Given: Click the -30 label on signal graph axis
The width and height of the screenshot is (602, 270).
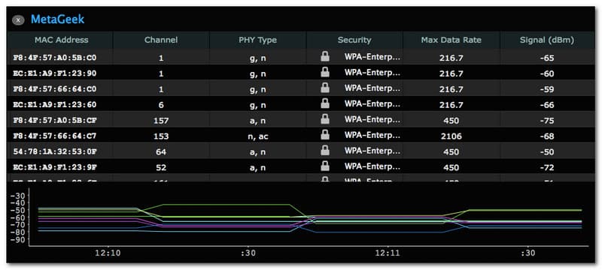Looking at the screenshot, I should (17, 196).
